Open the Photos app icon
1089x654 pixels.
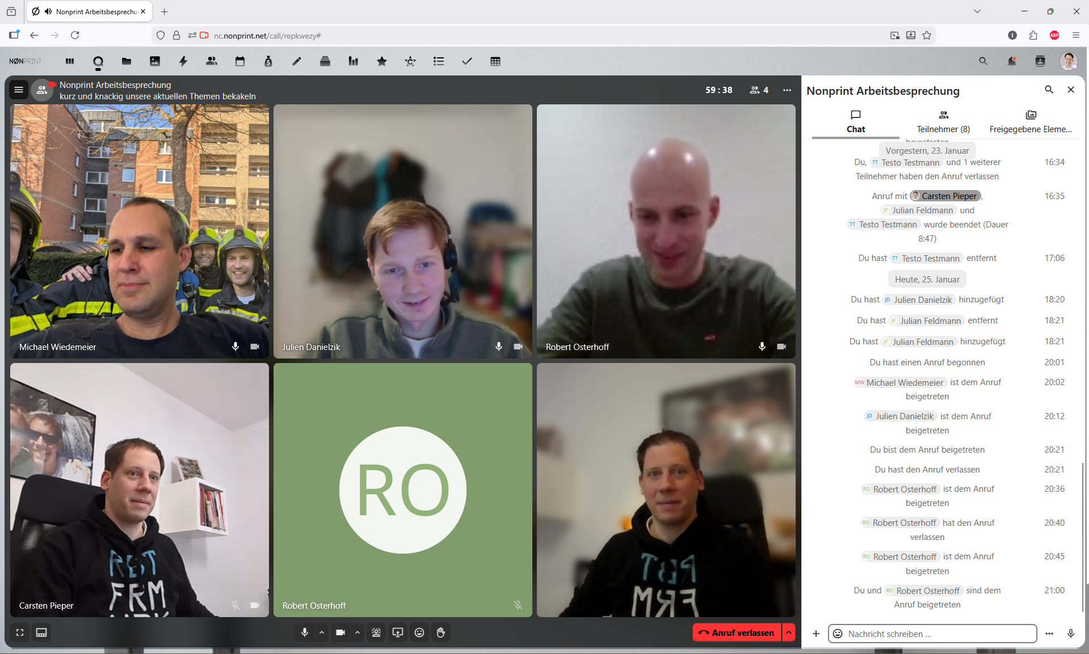coord(155,61)
